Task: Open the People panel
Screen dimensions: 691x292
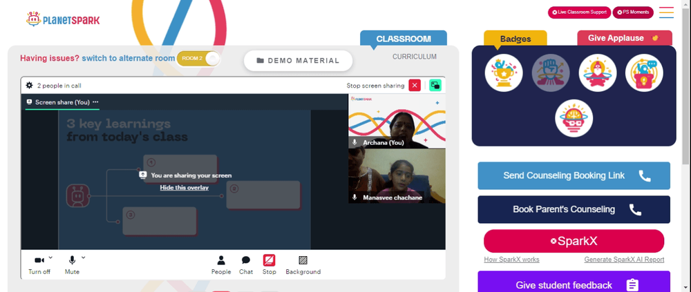Action: click(x=221, y=265)
